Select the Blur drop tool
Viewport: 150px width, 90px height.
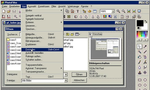(139, 67)
